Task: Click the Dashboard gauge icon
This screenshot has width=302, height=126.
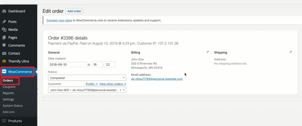Action: (4, 11)
